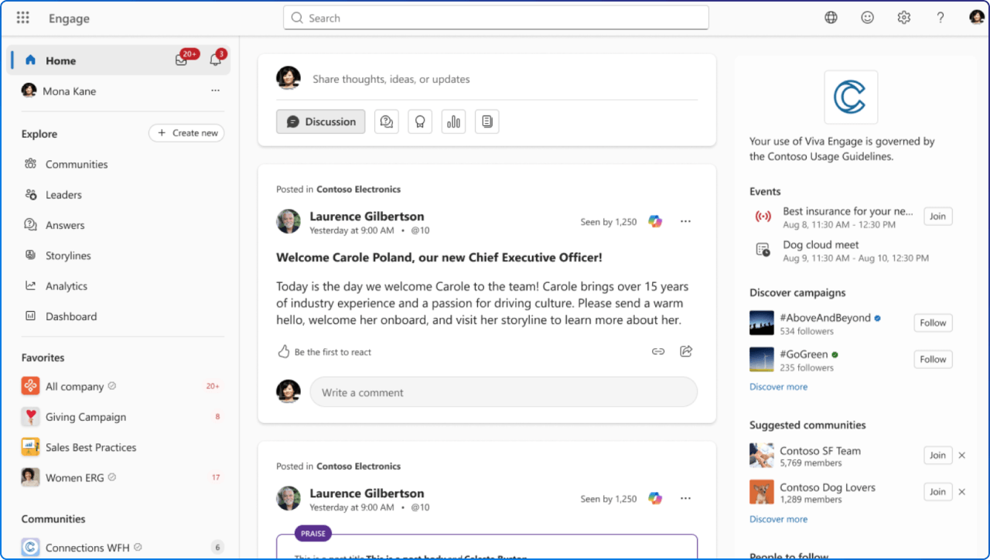The width and height of the screenshot is (990, 560).
Task: Like the welcome Carole post
Action: point(284,352)
